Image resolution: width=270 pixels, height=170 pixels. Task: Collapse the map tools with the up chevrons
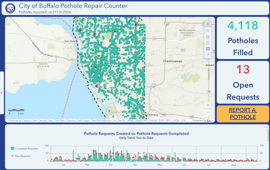click(x=208, y=24)
